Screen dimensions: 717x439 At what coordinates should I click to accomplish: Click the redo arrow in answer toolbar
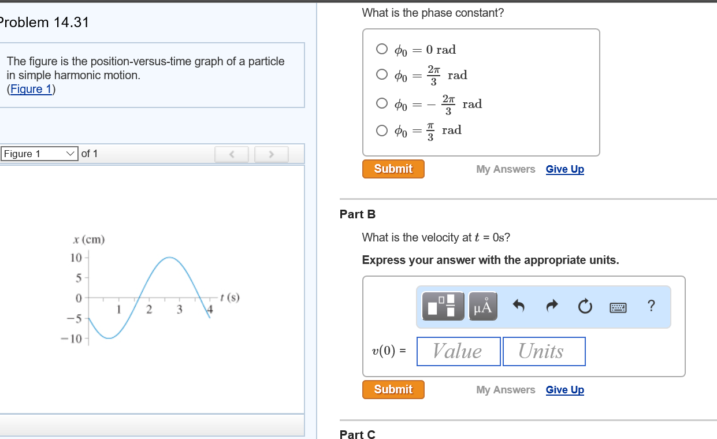click(x=552, y=306)
